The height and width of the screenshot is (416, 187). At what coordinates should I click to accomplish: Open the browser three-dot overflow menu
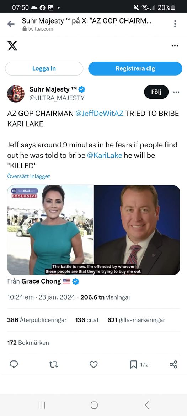(175, 24)
